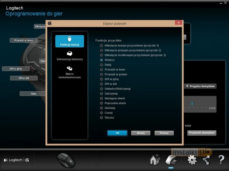Choose the Wstecz radio button
This screenshot has height=171, width=229.
click(x=101, y=60)
